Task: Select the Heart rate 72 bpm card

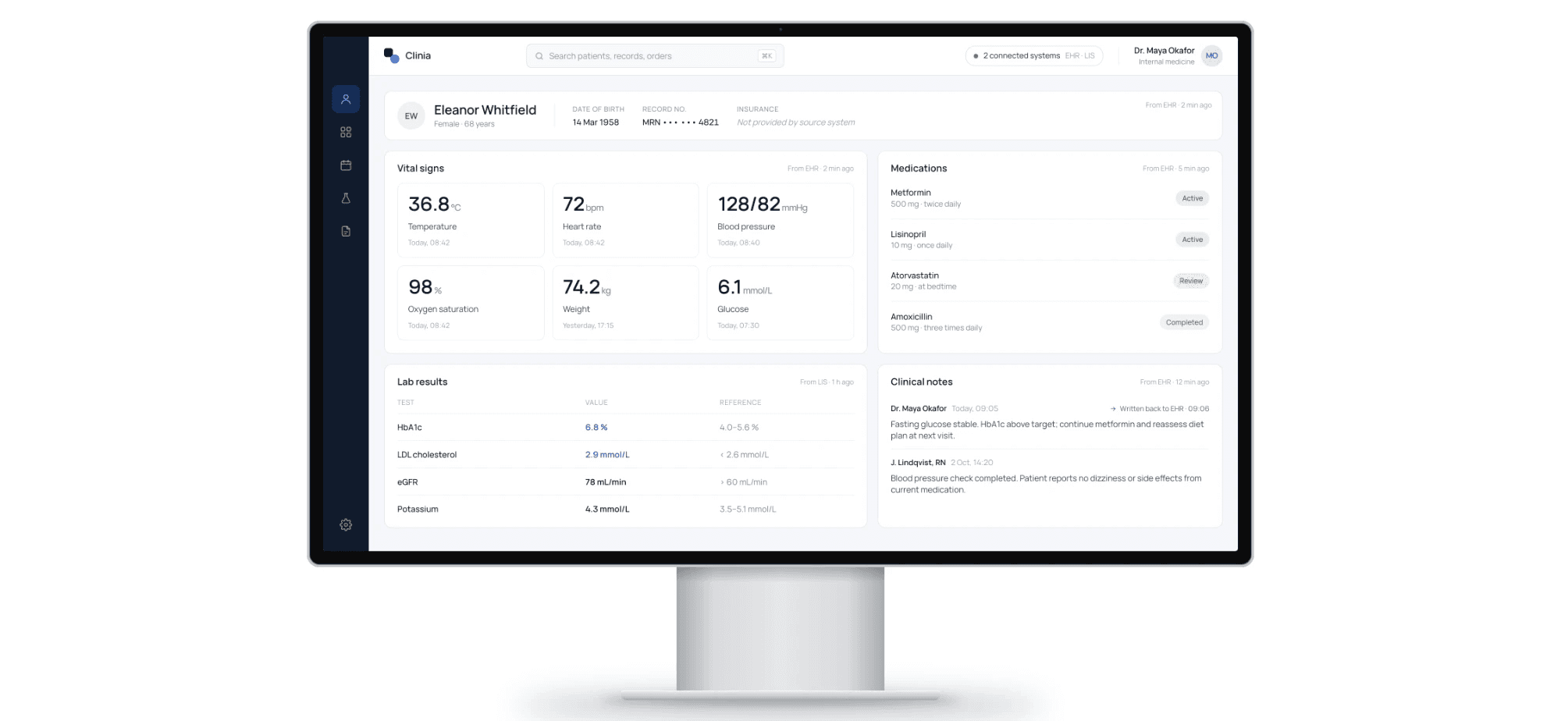Action: pos(625,220)
